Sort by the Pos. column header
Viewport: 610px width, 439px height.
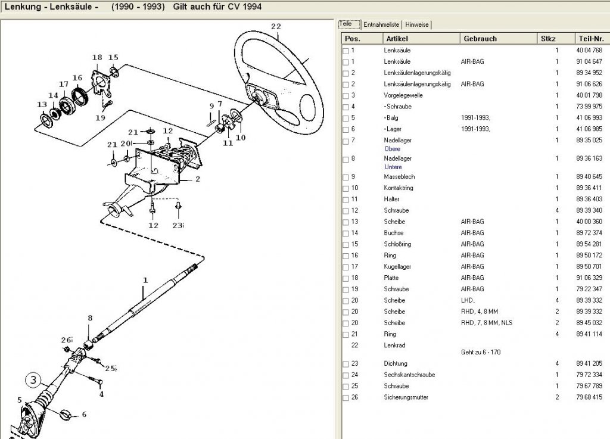coord(362,39)
